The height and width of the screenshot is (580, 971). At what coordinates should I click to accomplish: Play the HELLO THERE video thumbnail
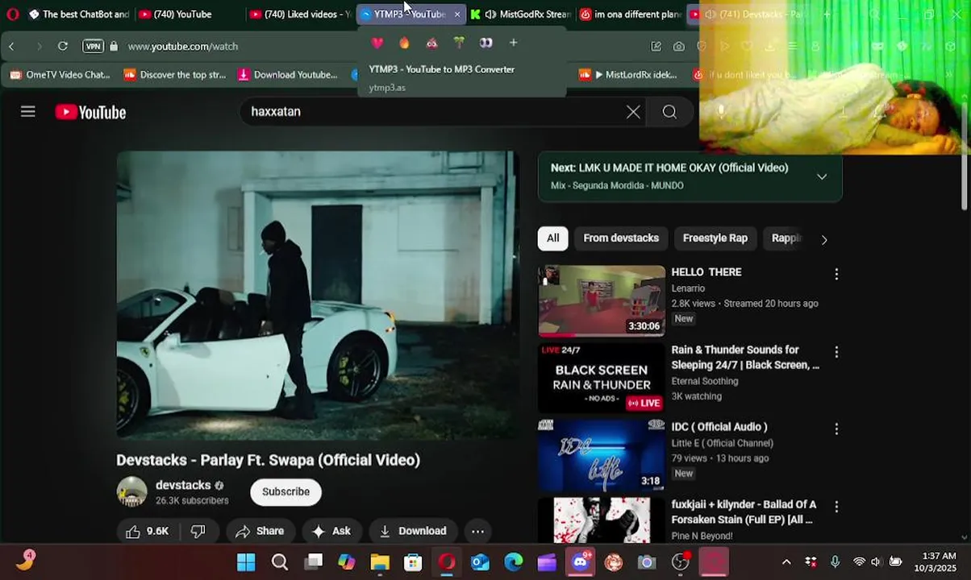tap(602, 300)
